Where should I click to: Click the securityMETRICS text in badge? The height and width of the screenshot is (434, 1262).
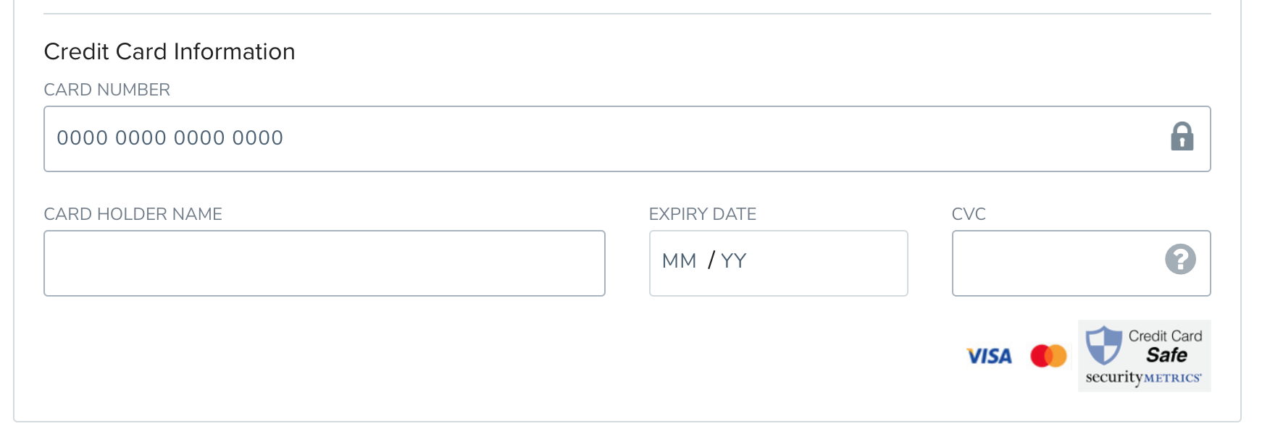click(1143, 378)
